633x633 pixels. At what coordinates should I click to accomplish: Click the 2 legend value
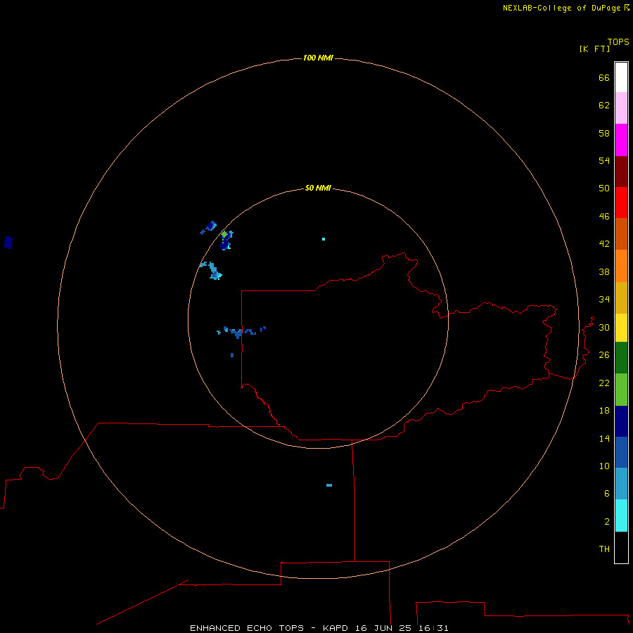tap(607, 521)
